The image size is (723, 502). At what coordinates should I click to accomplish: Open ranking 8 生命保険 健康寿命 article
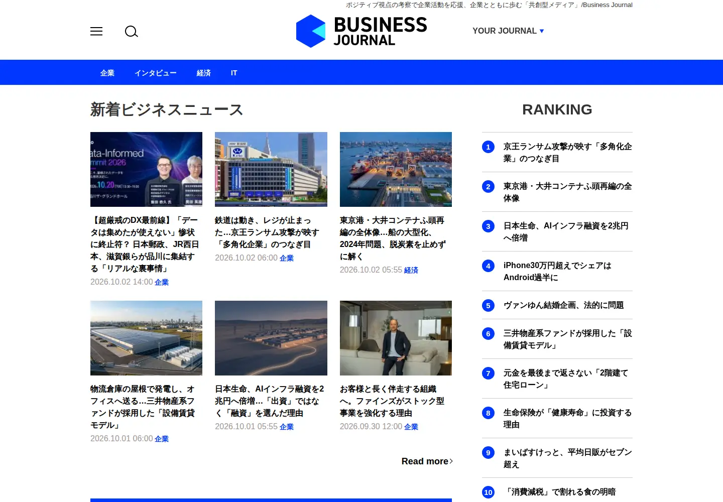tap(557, 419)
